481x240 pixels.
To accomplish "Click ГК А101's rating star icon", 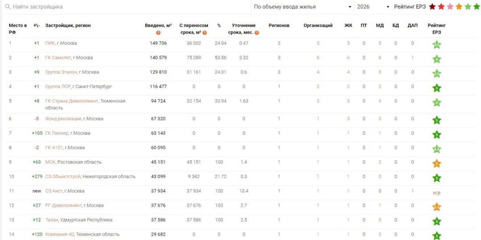I will tap(436, 149).
